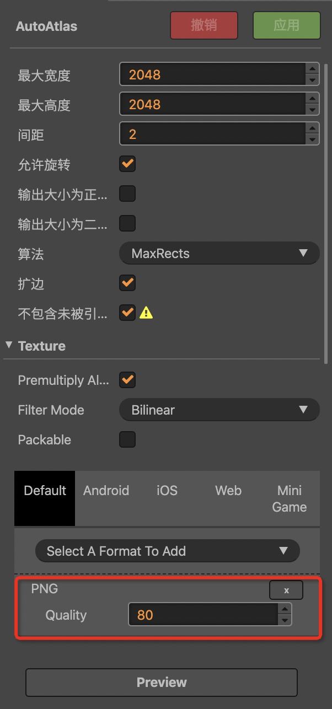Screen dimensions: 332x709
Task: Click the 最大宽度 input field
Action: pos(212,74)
